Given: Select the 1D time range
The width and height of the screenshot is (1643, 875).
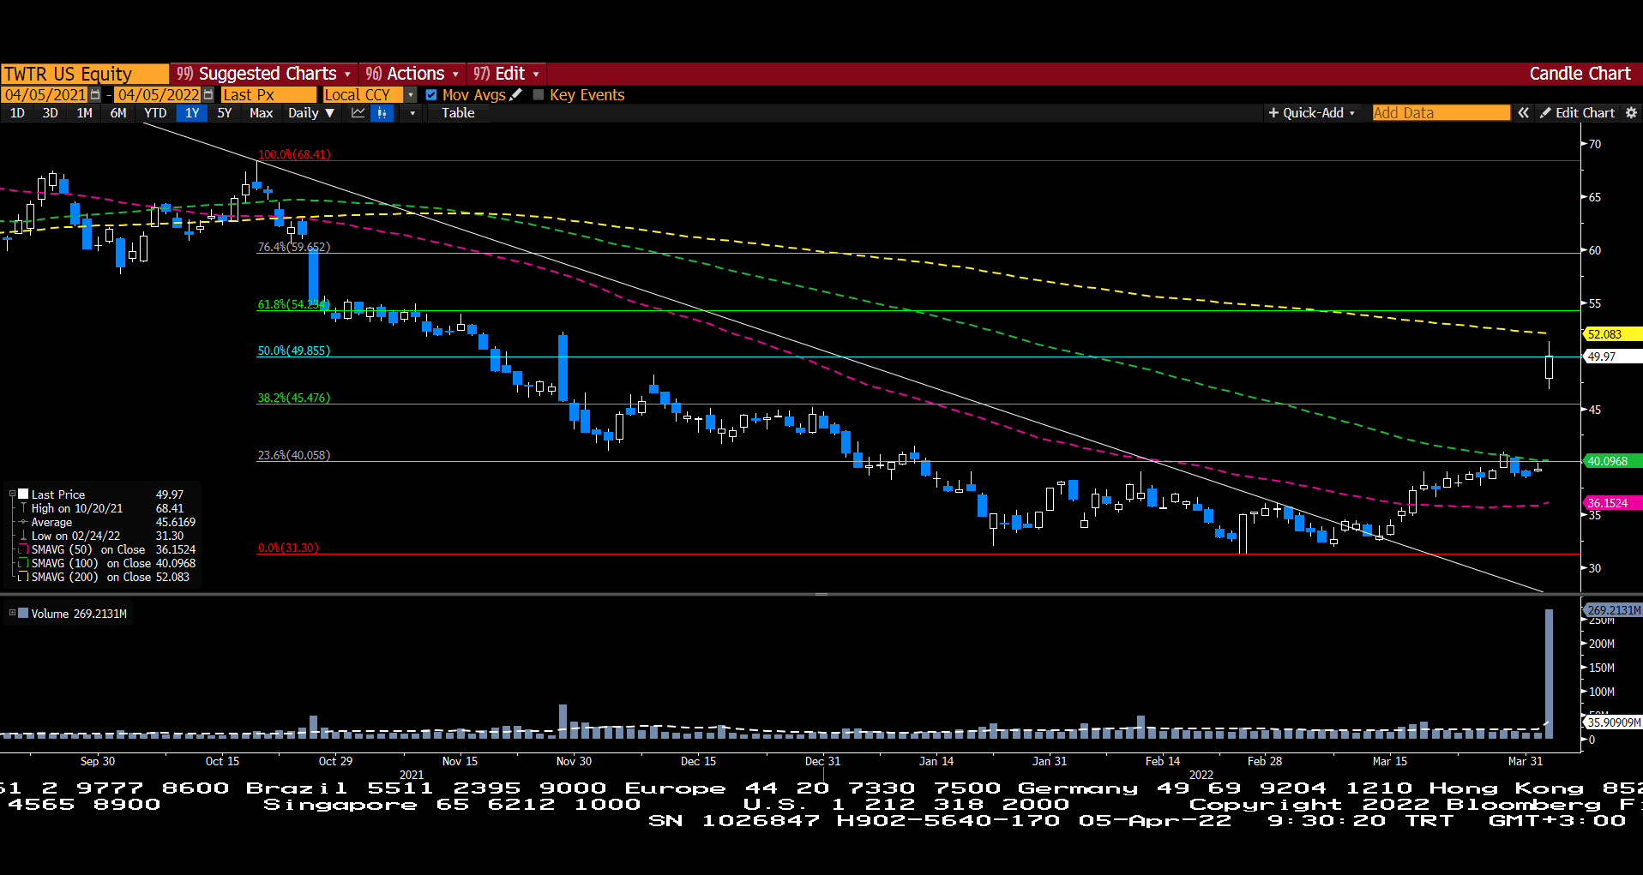Looking at the screenshot, I should [17, 113].
